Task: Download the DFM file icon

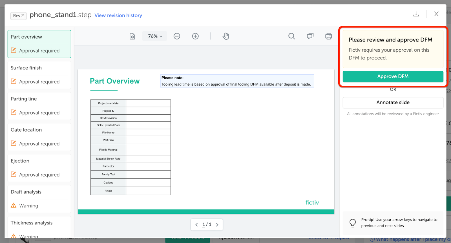Action: [416, 14]
